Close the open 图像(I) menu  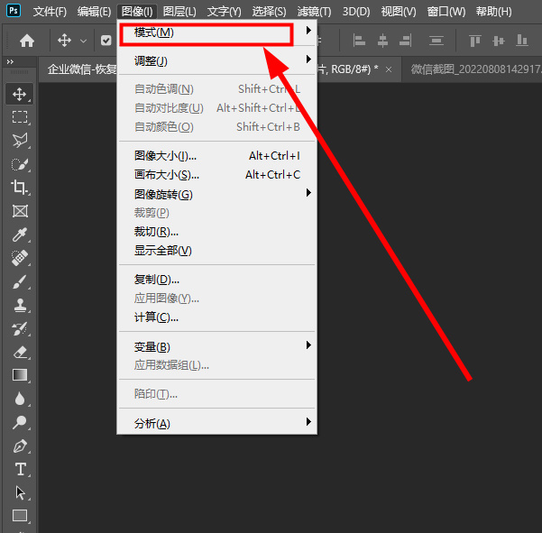137,12
